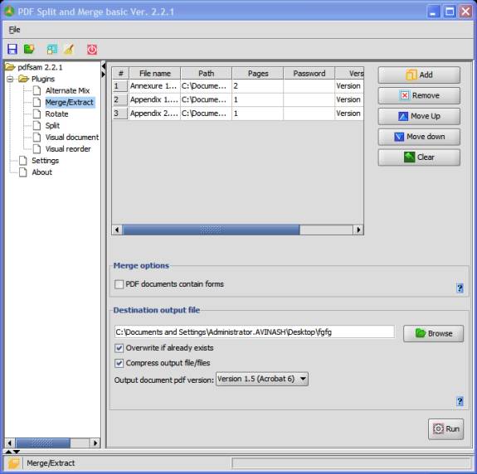Screen dimensions: 477x474
Task: Select the Appendix 2.... file row
Action: [238, 114]
